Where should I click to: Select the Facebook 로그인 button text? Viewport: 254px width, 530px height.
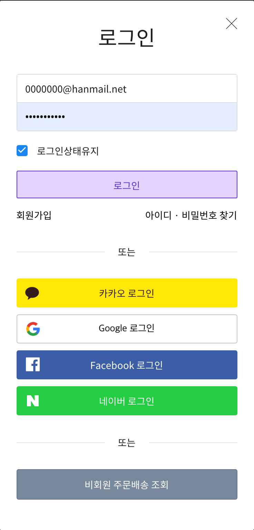click(x=127, y=365)
